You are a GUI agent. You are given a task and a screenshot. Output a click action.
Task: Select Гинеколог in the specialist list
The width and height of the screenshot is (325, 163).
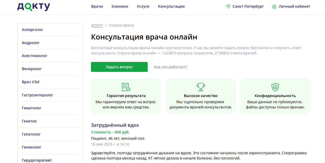pos(32,147)
